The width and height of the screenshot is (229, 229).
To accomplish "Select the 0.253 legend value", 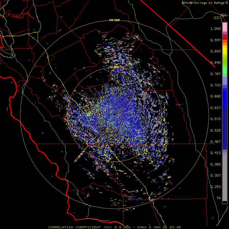I will 216,187.
